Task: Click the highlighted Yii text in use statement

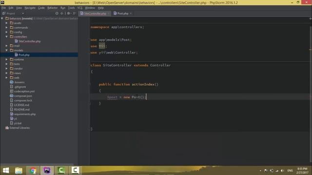Action: [x=102, y=46]
